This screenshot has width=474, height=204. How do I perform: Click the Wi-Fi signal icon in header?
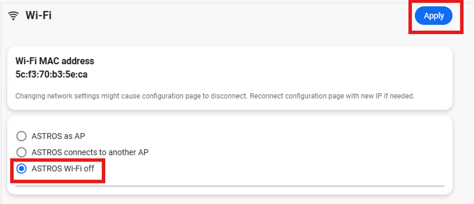(14, 16)
